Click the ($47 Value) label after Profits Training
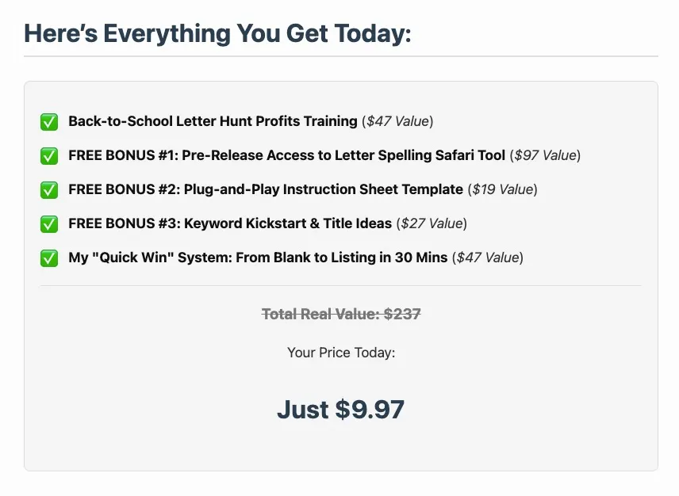 397,121
